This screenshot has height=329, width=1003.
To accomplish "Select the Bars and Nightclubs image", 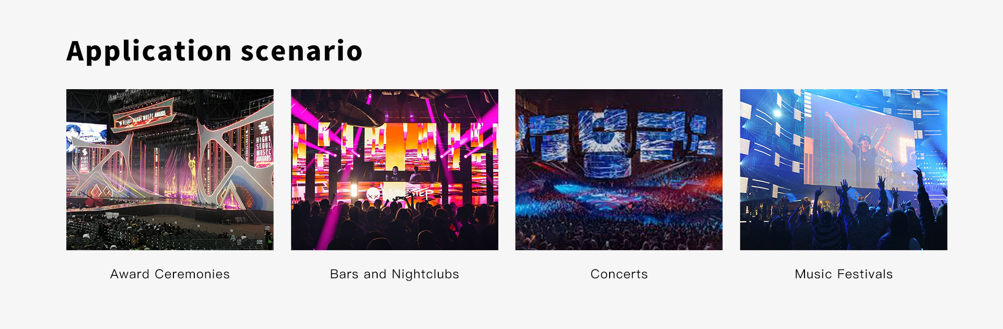I will point(394,169).
